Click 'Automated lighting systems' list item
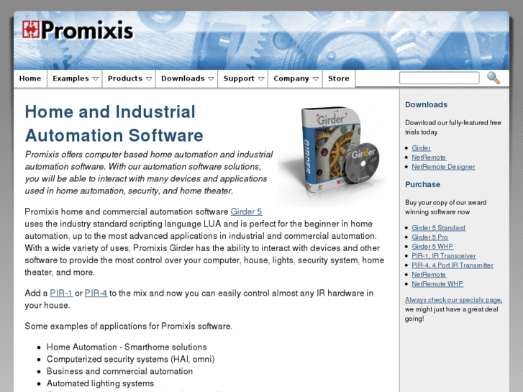The image size is (523, 392). pyautogui.click(x=101, y=383)
